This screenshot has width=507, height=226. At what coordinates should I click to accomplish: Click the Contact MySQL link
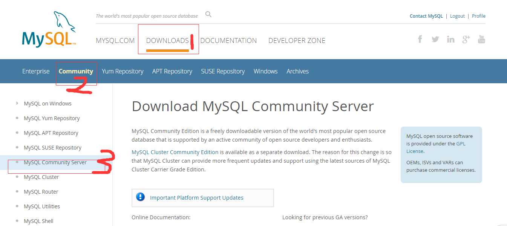pos(426,16)
